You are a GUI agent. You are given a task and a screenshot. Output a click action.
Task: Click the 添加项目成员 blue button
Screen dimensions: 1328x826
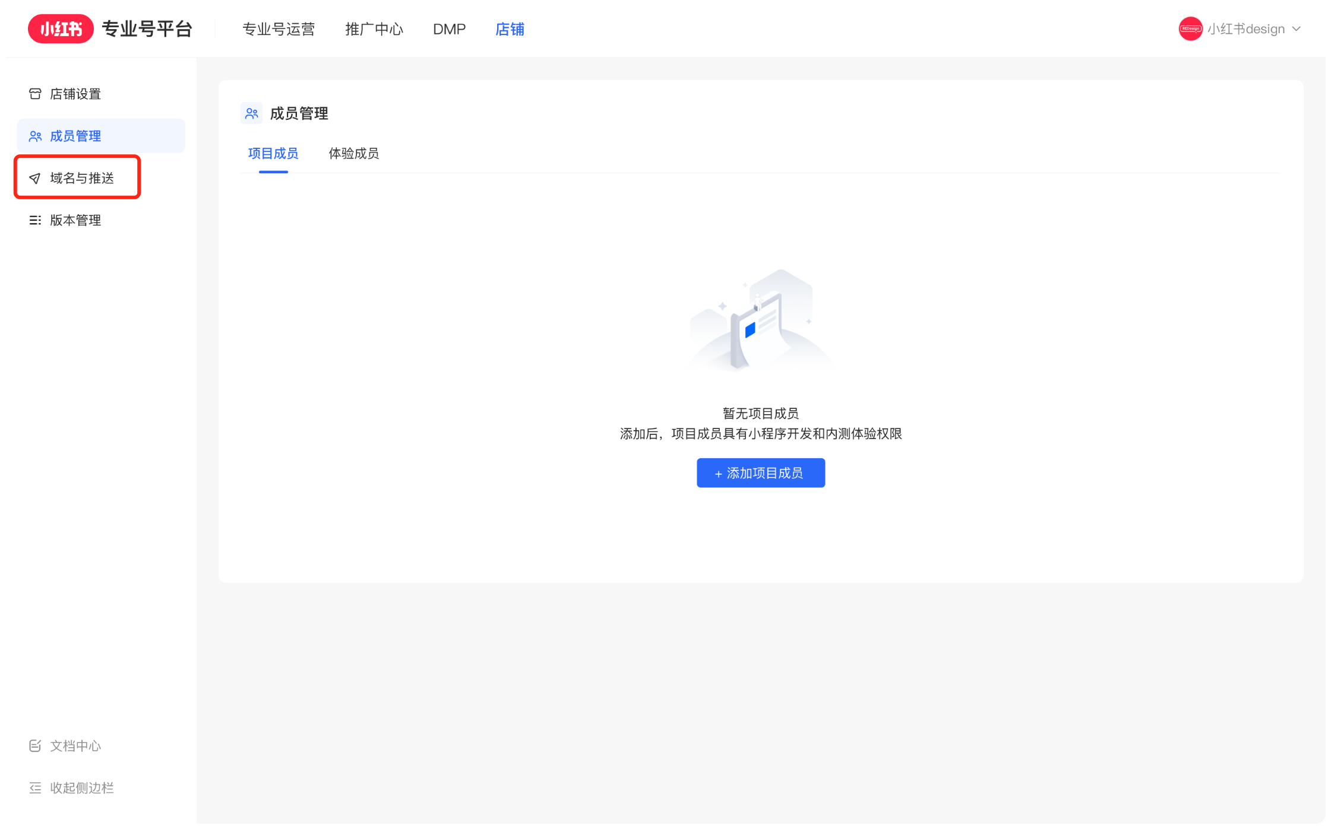(761, 473)
